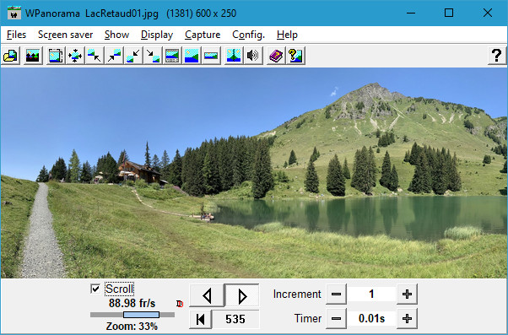
Task: Open a file with the folder icon
Action: pos(11,56)
